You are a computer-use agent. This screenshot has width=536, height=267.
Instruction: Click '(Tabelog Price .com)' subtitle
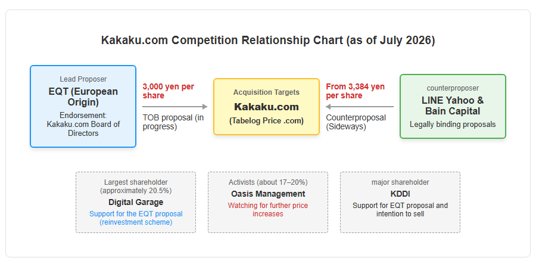click(266, 121)
